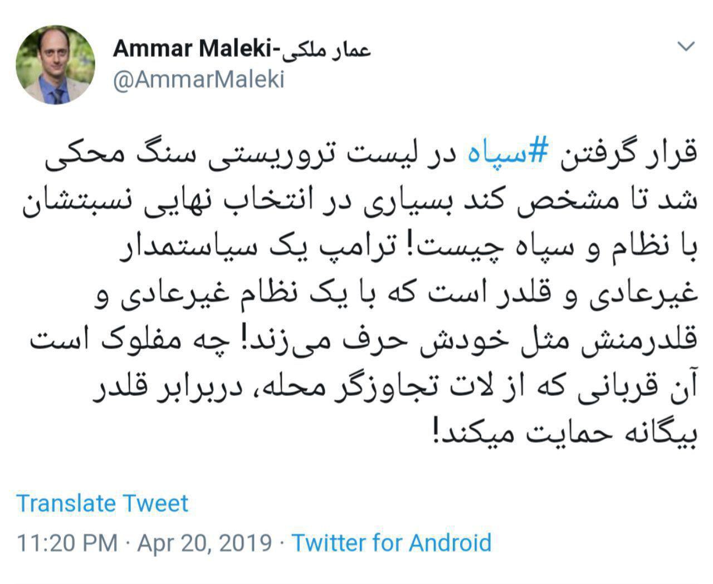Click Translate Tweet
Viewport: 713px width, 584px height.
(102, 503)
